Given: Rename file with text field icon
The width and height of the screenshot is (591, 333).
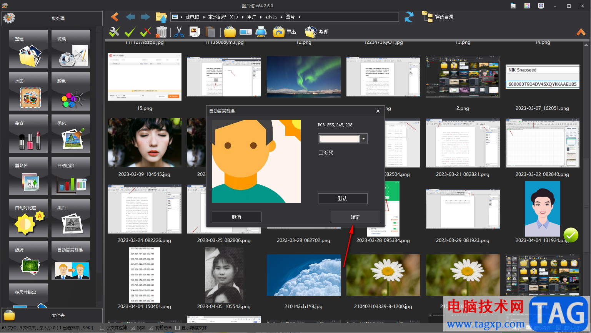Looking at the screenshot, I should (x=246, y=32).
